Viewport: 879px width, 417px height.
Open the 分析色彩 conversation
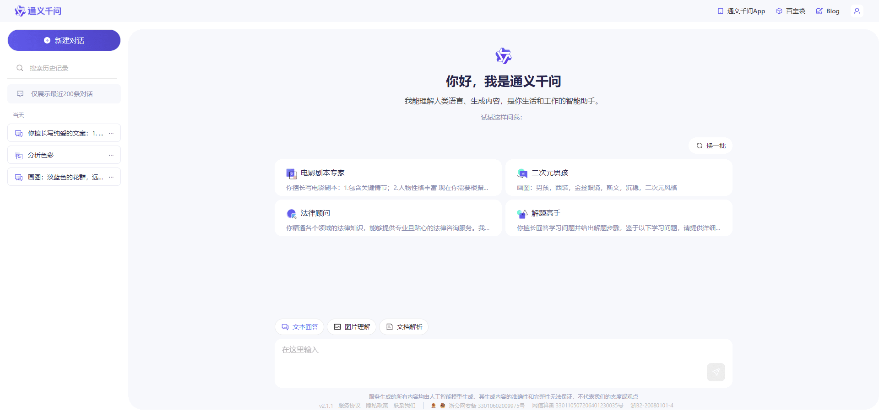coord(64,155)
